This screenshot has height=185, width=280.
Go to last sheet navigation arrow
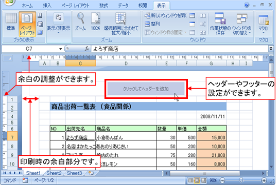point(20,173)
